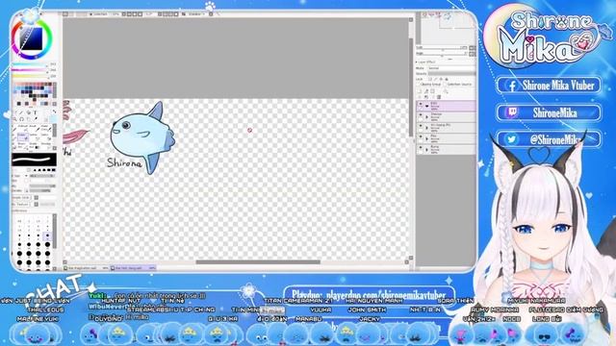This screenshot has width=616, height=346.
Task: Open the brush texture dropdown
Action: tap(21, 204)
